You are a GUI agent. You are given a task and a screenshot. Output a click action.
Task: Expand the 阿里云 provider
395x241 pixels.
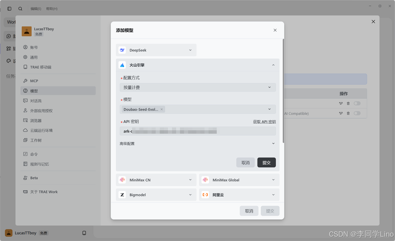click(x=239, y=195)
